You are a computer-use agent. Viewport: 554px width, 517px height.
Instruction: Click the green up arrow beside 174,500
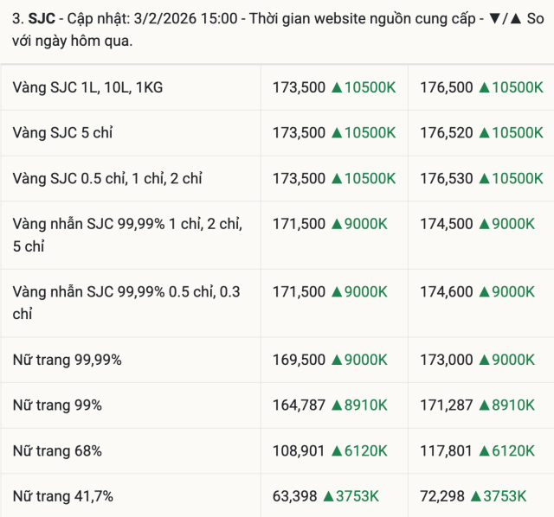click(483, 224)
